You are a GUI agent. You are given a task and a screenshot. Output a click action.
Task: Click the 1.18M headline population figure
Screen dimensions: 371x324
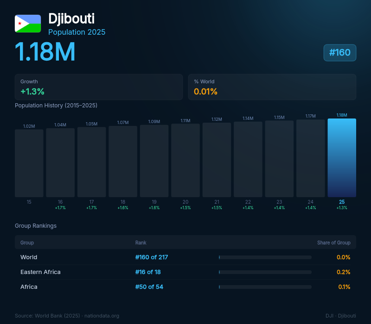(45, 51)
